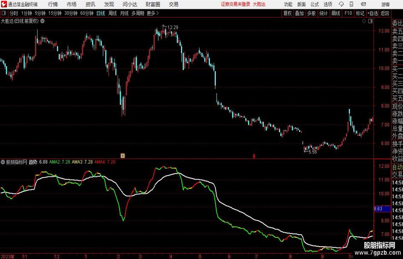Screen dimensions: 403x259
Task: Switch to the 30分钟 period tab
Action: point(71,13)
